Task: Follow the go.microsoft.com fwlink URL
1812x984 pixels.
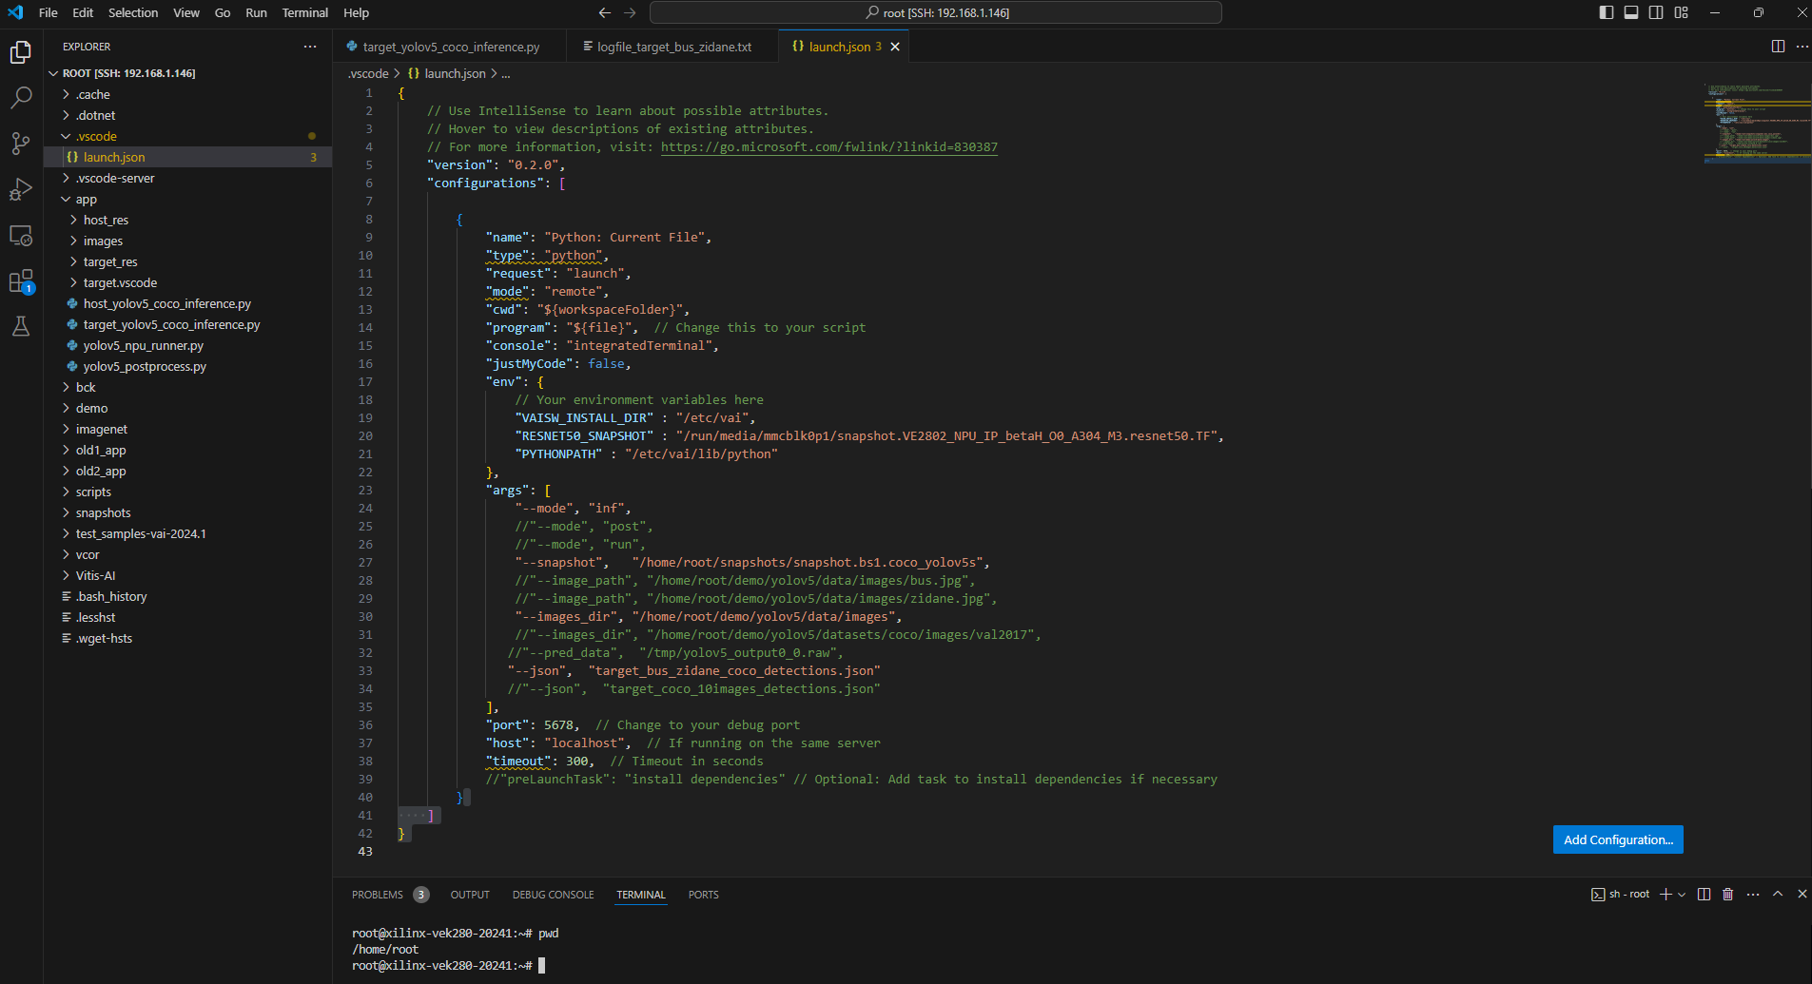Action: point(828,147)
